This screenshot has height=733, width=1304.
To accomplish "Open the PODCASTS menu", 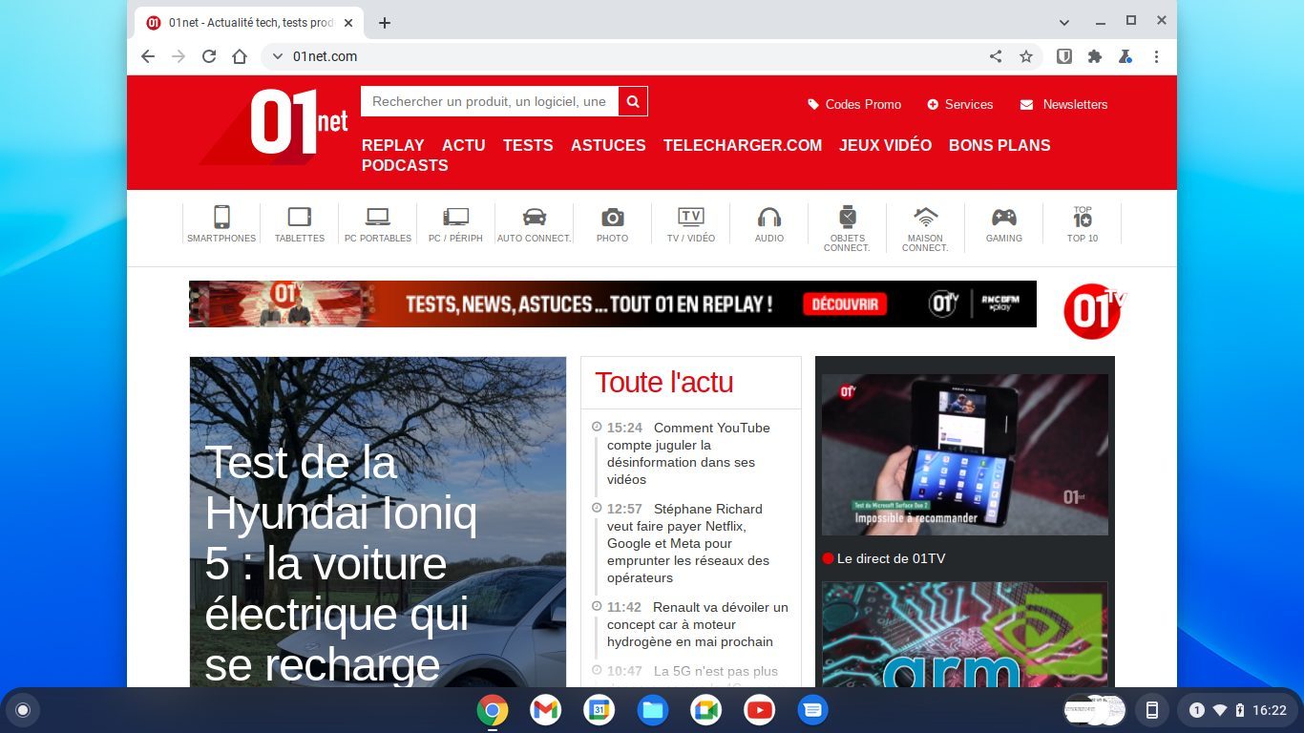I will [x=405, y=165].
